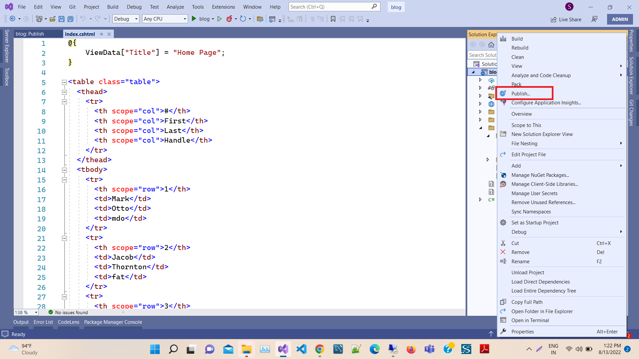This screenshot has height=359, width=639.
Task: Click the Find in Files folder-search icon
Action: pos(260,19)
